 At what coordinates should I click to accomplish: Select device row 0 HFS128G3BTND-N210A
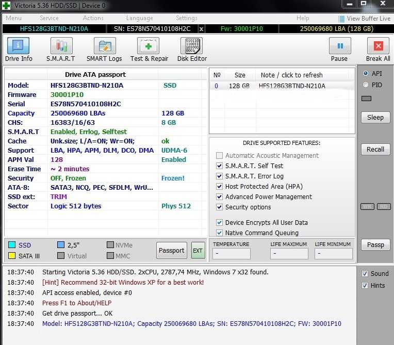[x=282, y=86]
